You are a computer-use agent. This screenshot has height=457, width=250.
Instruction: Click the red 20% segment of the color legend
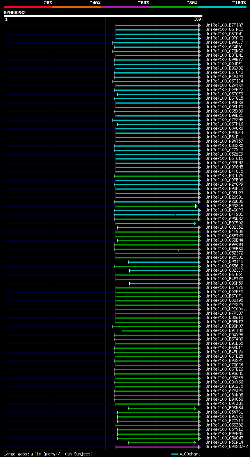click(x=28, y=7)
